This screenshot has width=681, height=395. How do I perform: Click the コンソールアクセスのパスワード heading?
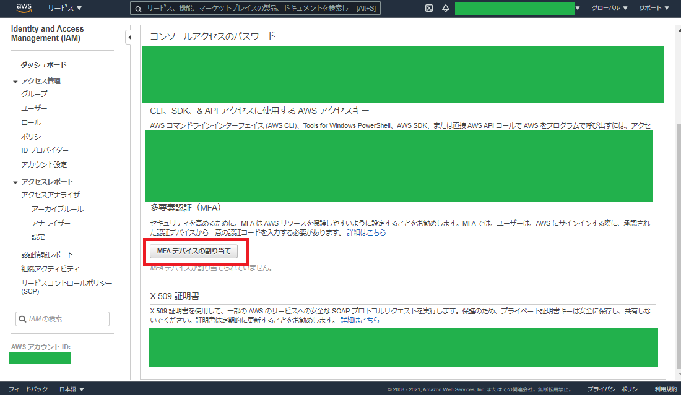point(212,36)
